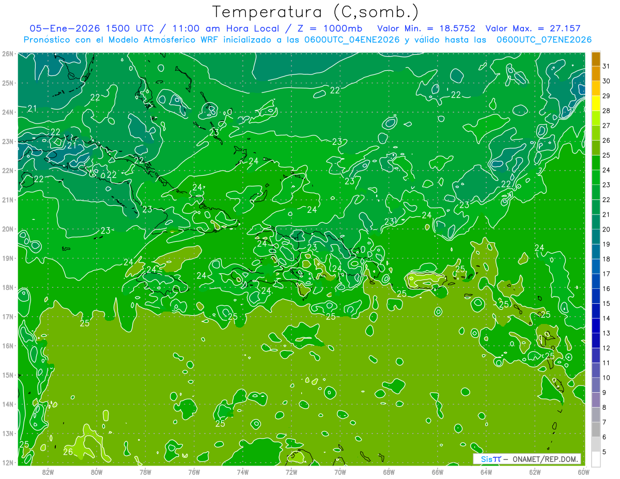Click the color scale label 16
620x479 pixels.
coord(606,288)
